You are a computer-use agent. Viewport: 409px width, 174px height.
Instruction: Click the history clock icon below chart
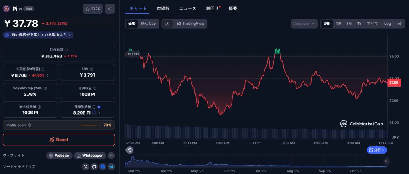130,150
